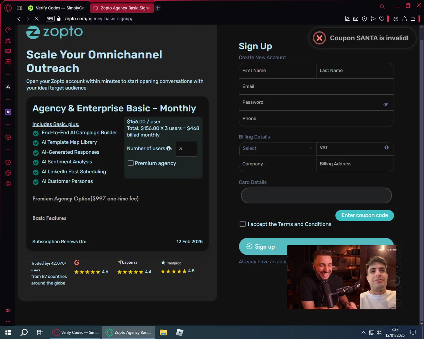The image size is (424, 339).
Task: Click the Enter coupon code button
Action: tap(365, 215)
